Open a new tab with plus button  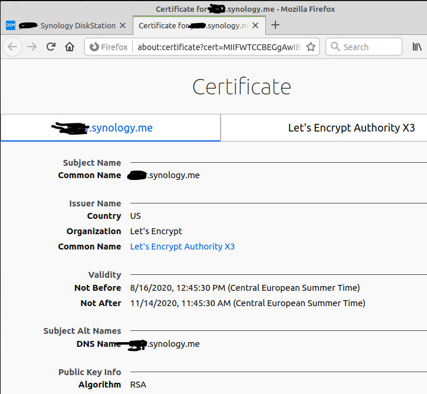(275, 25)
